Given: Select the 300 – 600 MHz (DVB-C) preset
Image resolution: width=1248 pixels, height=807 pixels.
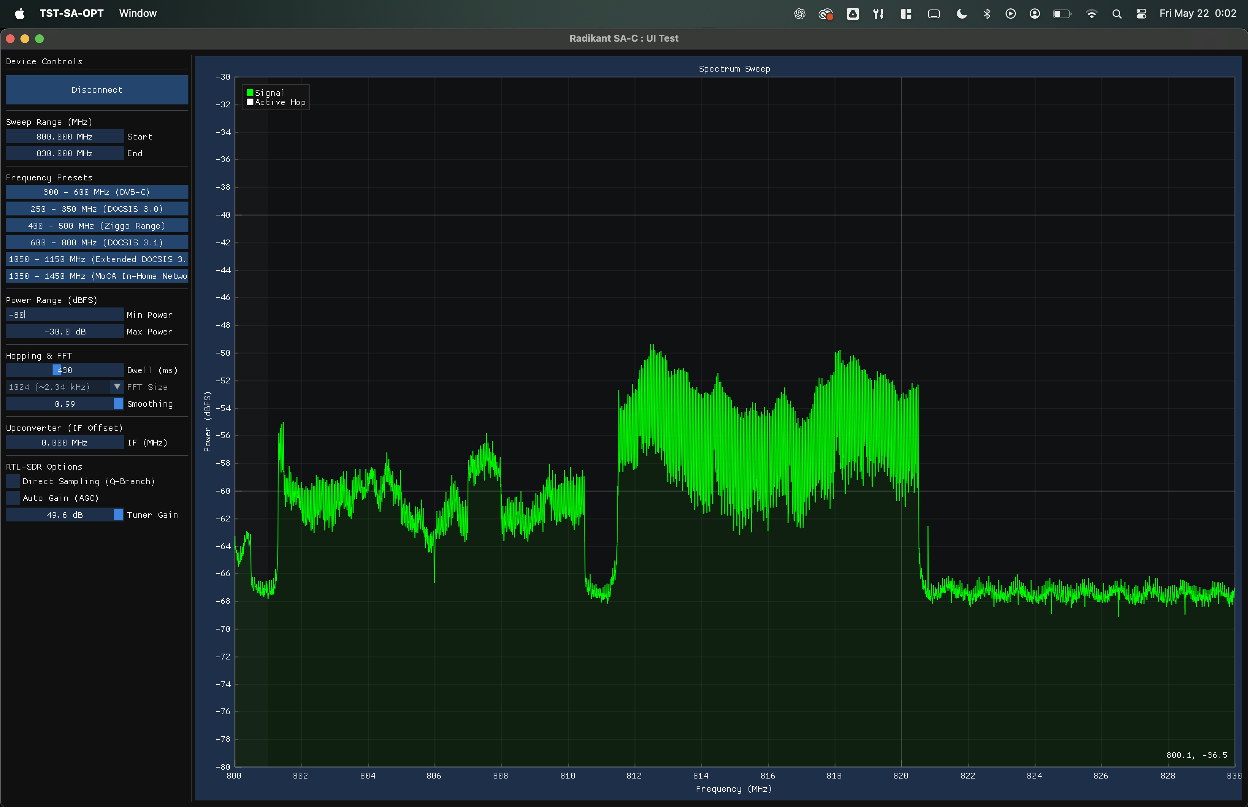Looking at the screenshot, I should [x=97, y=192].
